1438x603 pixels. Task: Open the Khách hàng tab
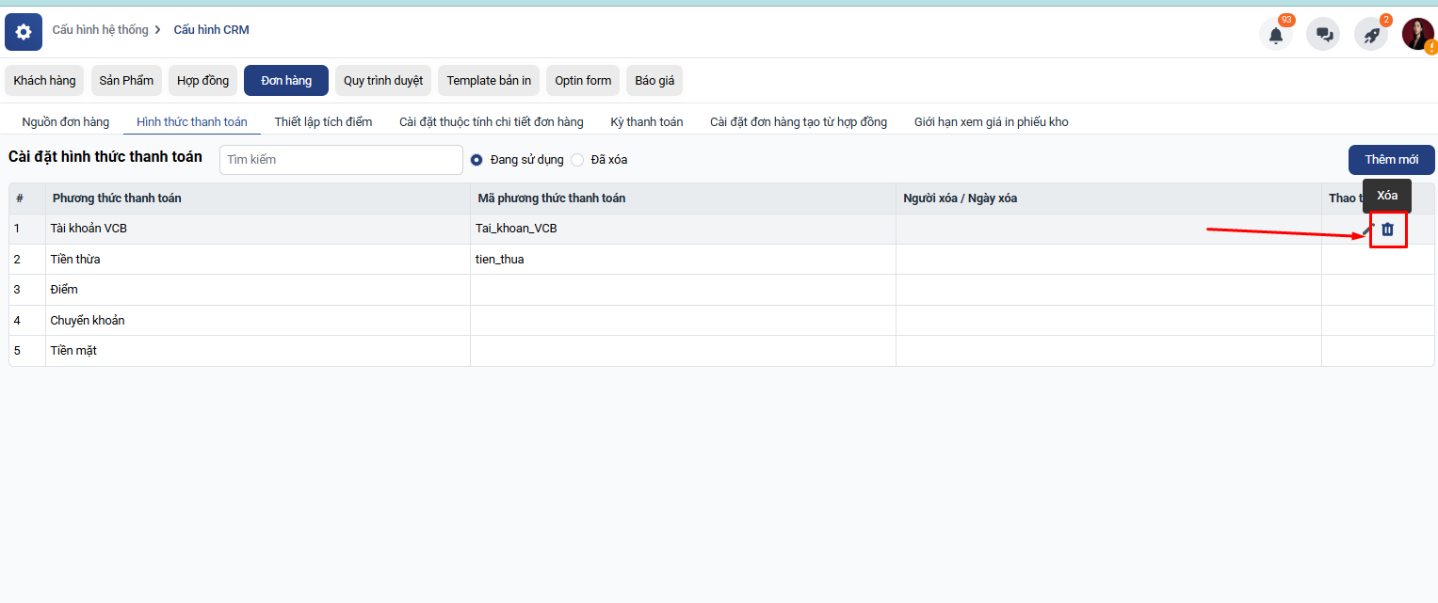click(x=44, y=81)
